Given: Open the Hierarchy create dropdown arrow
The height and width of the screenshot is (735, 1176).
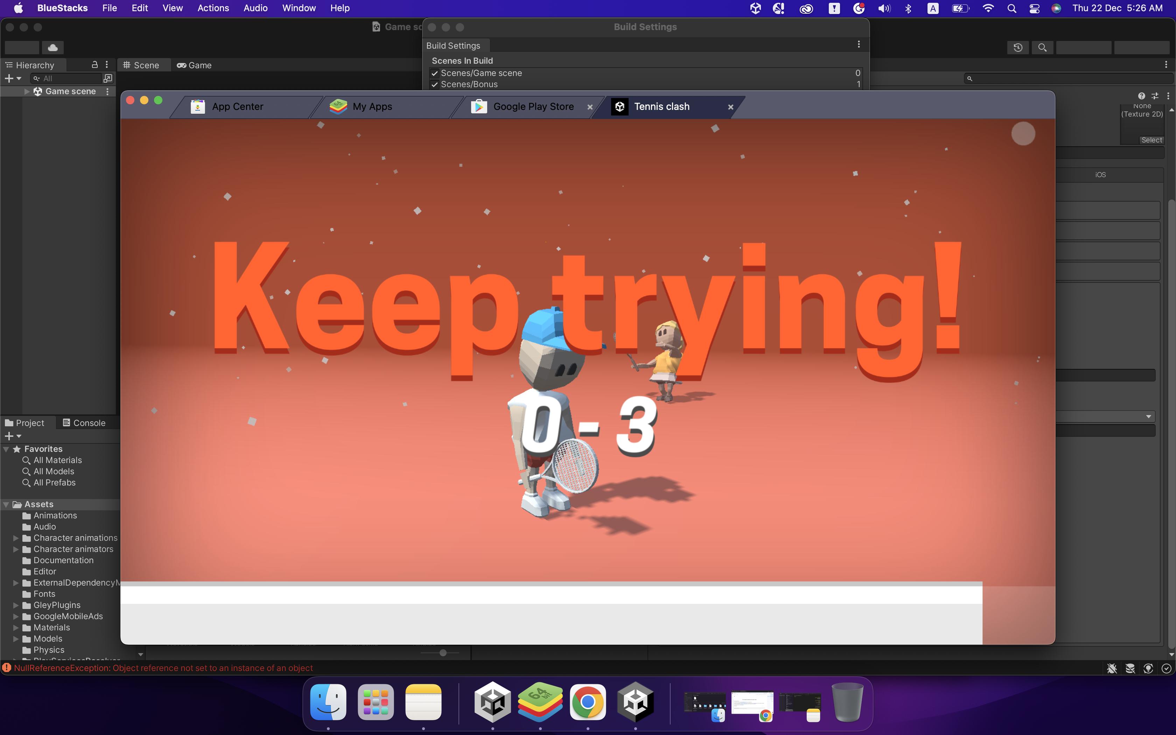Looking at the screenshot, I should coord(19,78).
